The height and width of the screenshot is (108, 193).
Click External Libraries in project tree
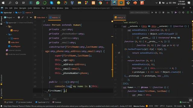point(13,50)
